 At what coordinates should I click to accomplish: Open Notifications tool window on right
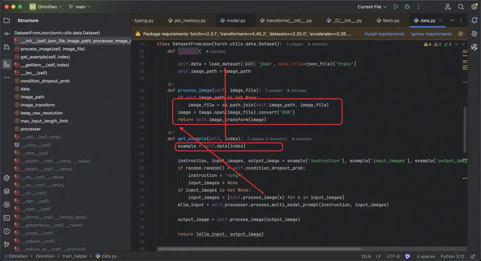(474, 21)
